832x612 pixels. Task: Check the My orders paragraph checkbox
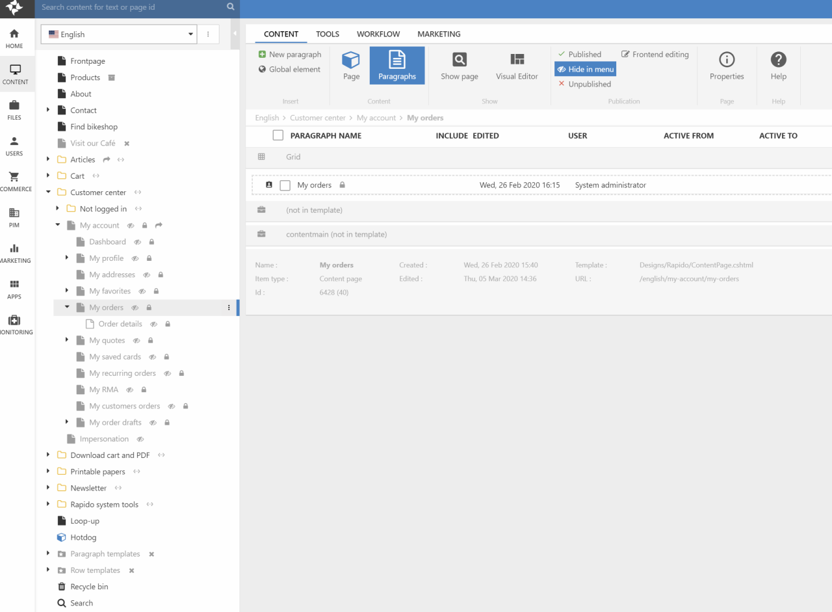[x=285, y=185]
